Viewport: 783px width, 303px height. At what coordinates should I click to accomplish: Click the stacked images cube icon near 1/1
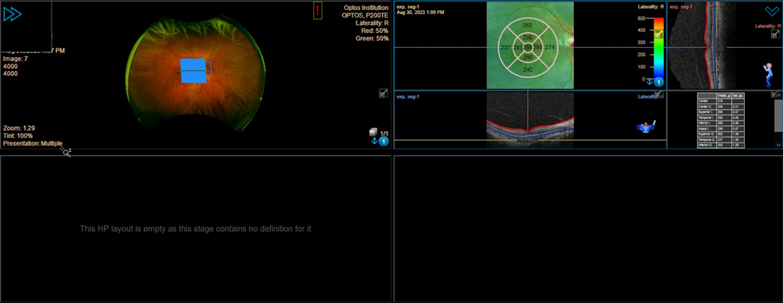coord(373,133)
